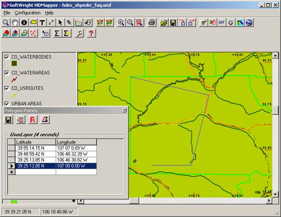Select the 39 48 59.42 N latitude cell
This screenshot has height=217, width=281.
click(x=36, y=154)
